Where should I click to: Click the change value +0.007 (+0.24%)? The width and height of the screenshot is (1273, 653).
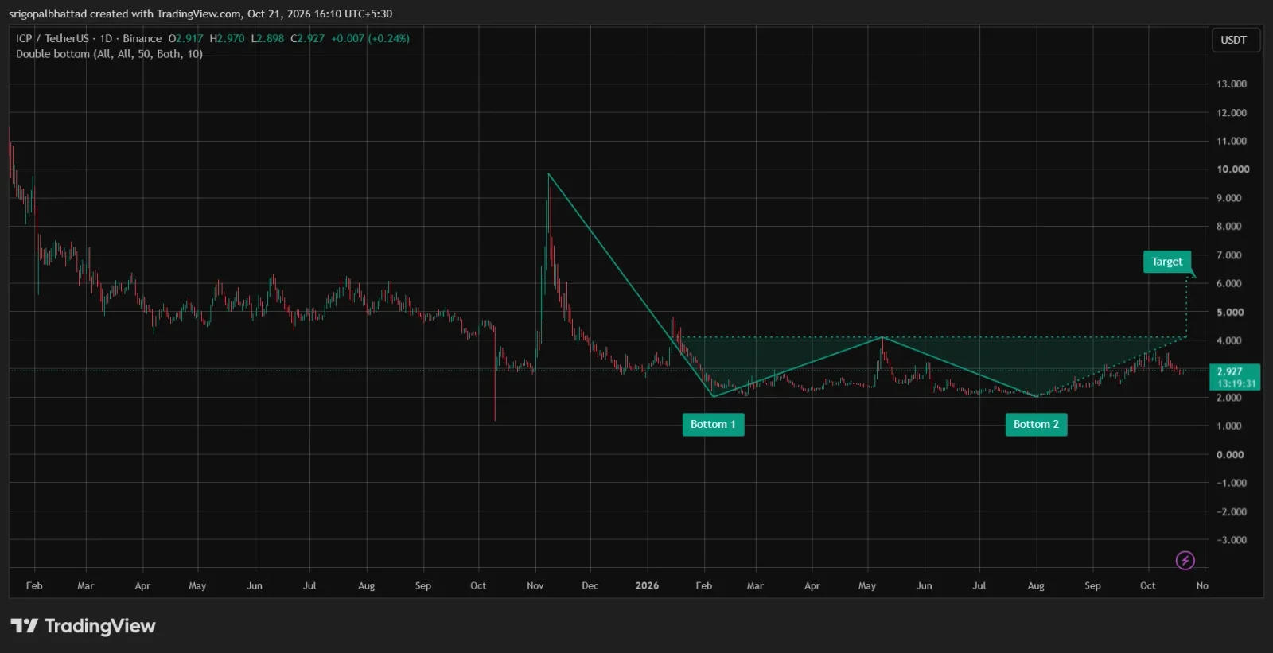(371, 38)
